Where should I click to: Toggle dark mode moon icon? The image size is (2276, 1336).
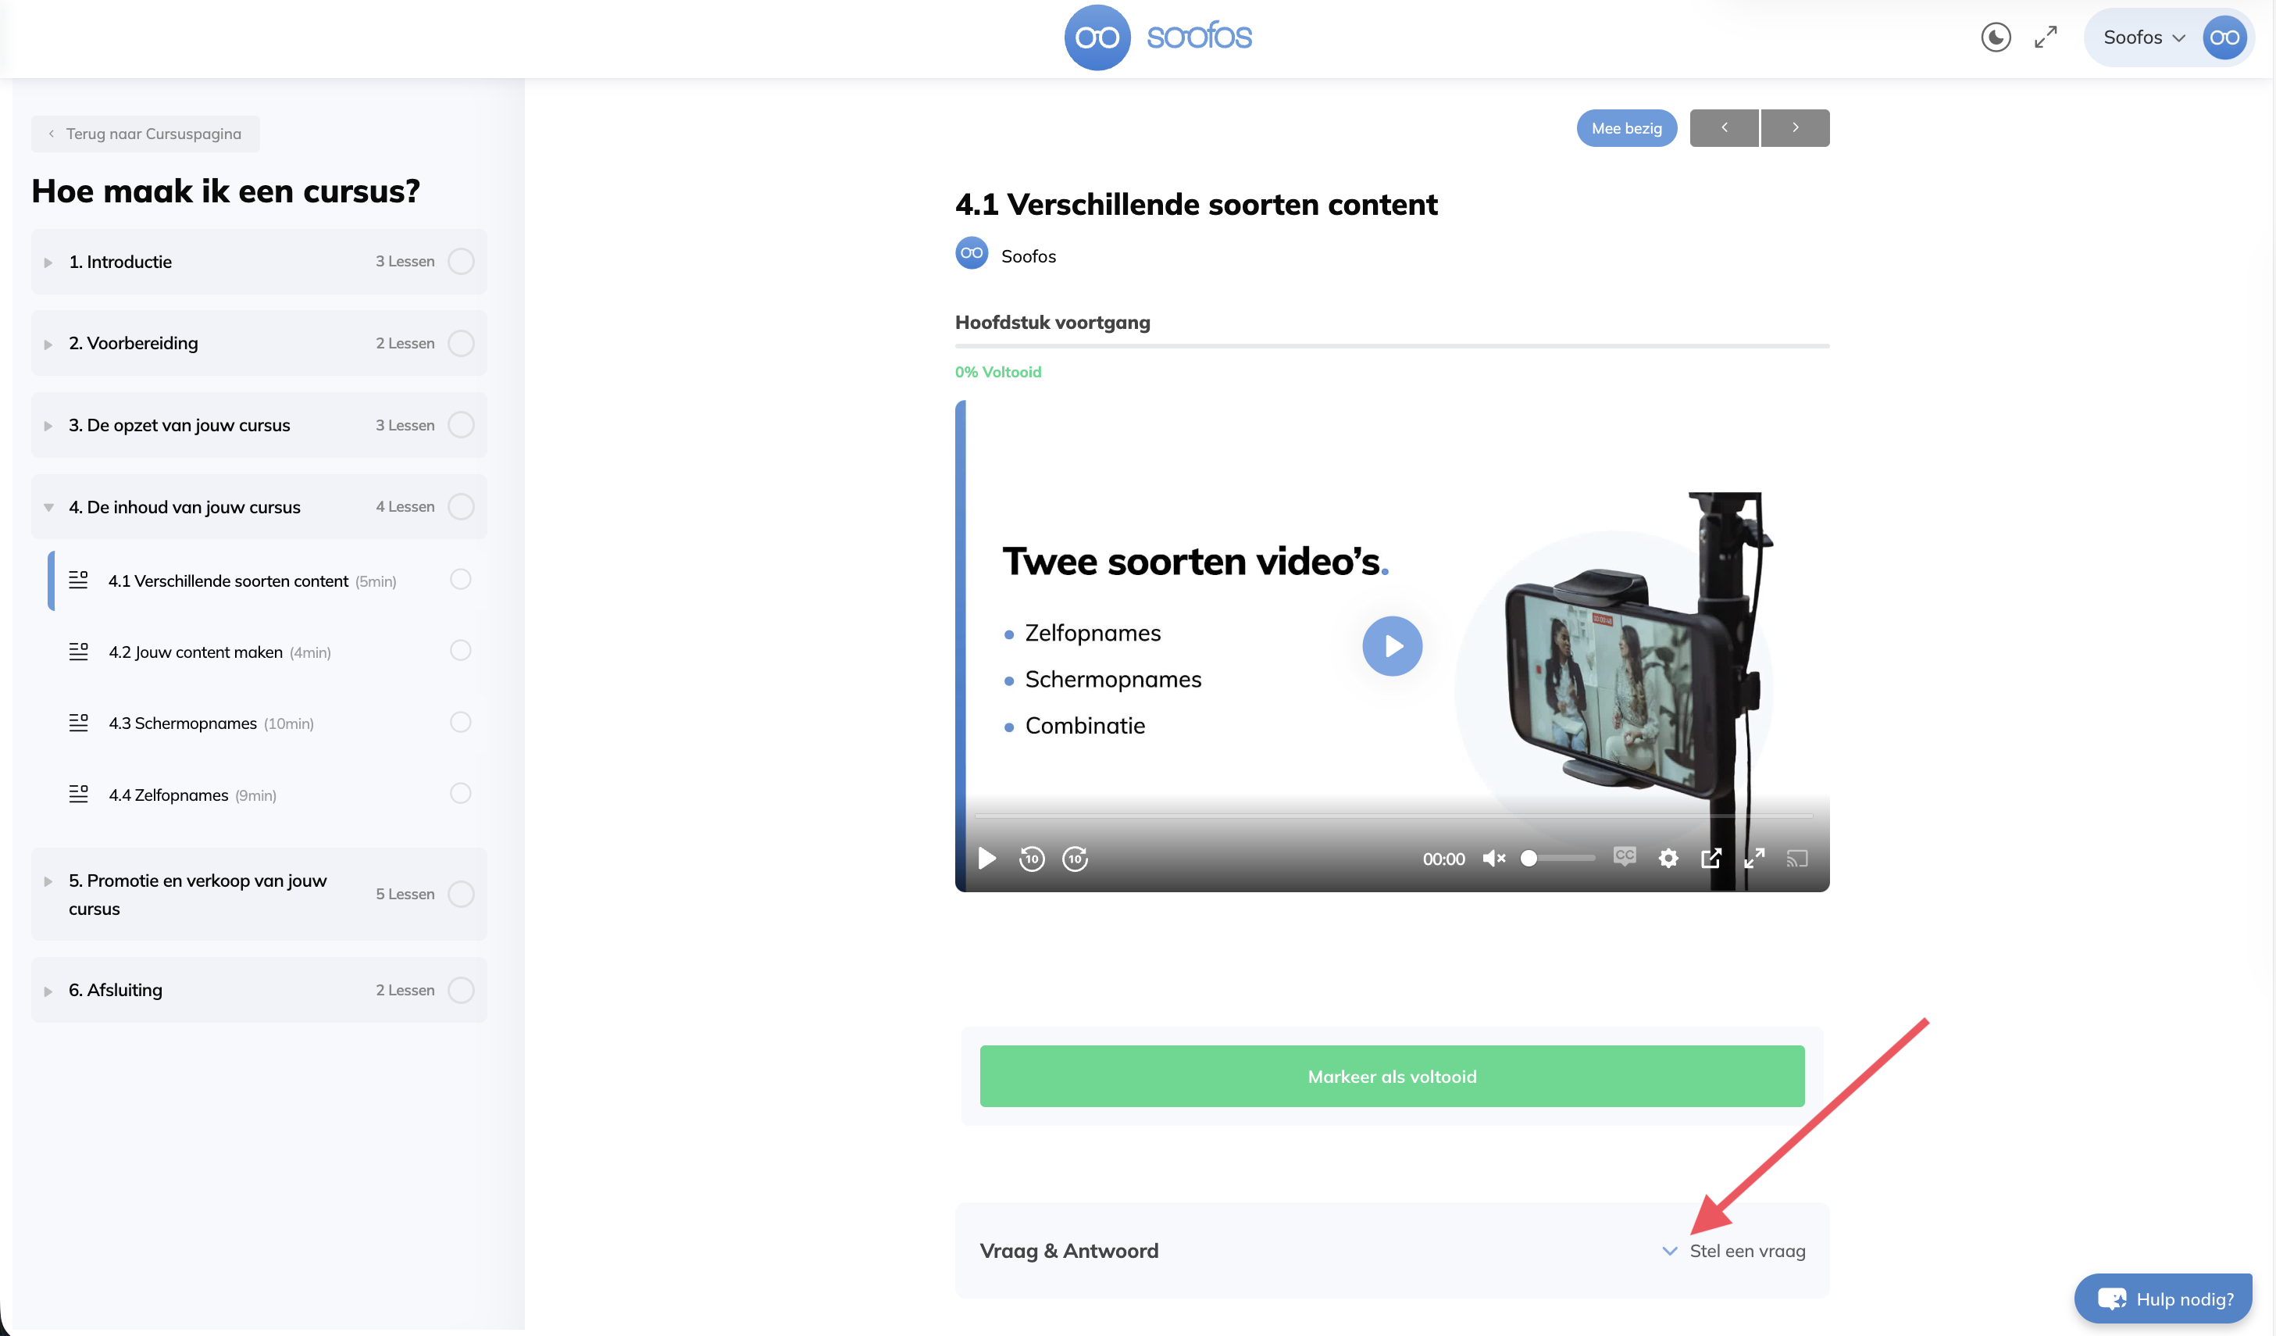1995,37
